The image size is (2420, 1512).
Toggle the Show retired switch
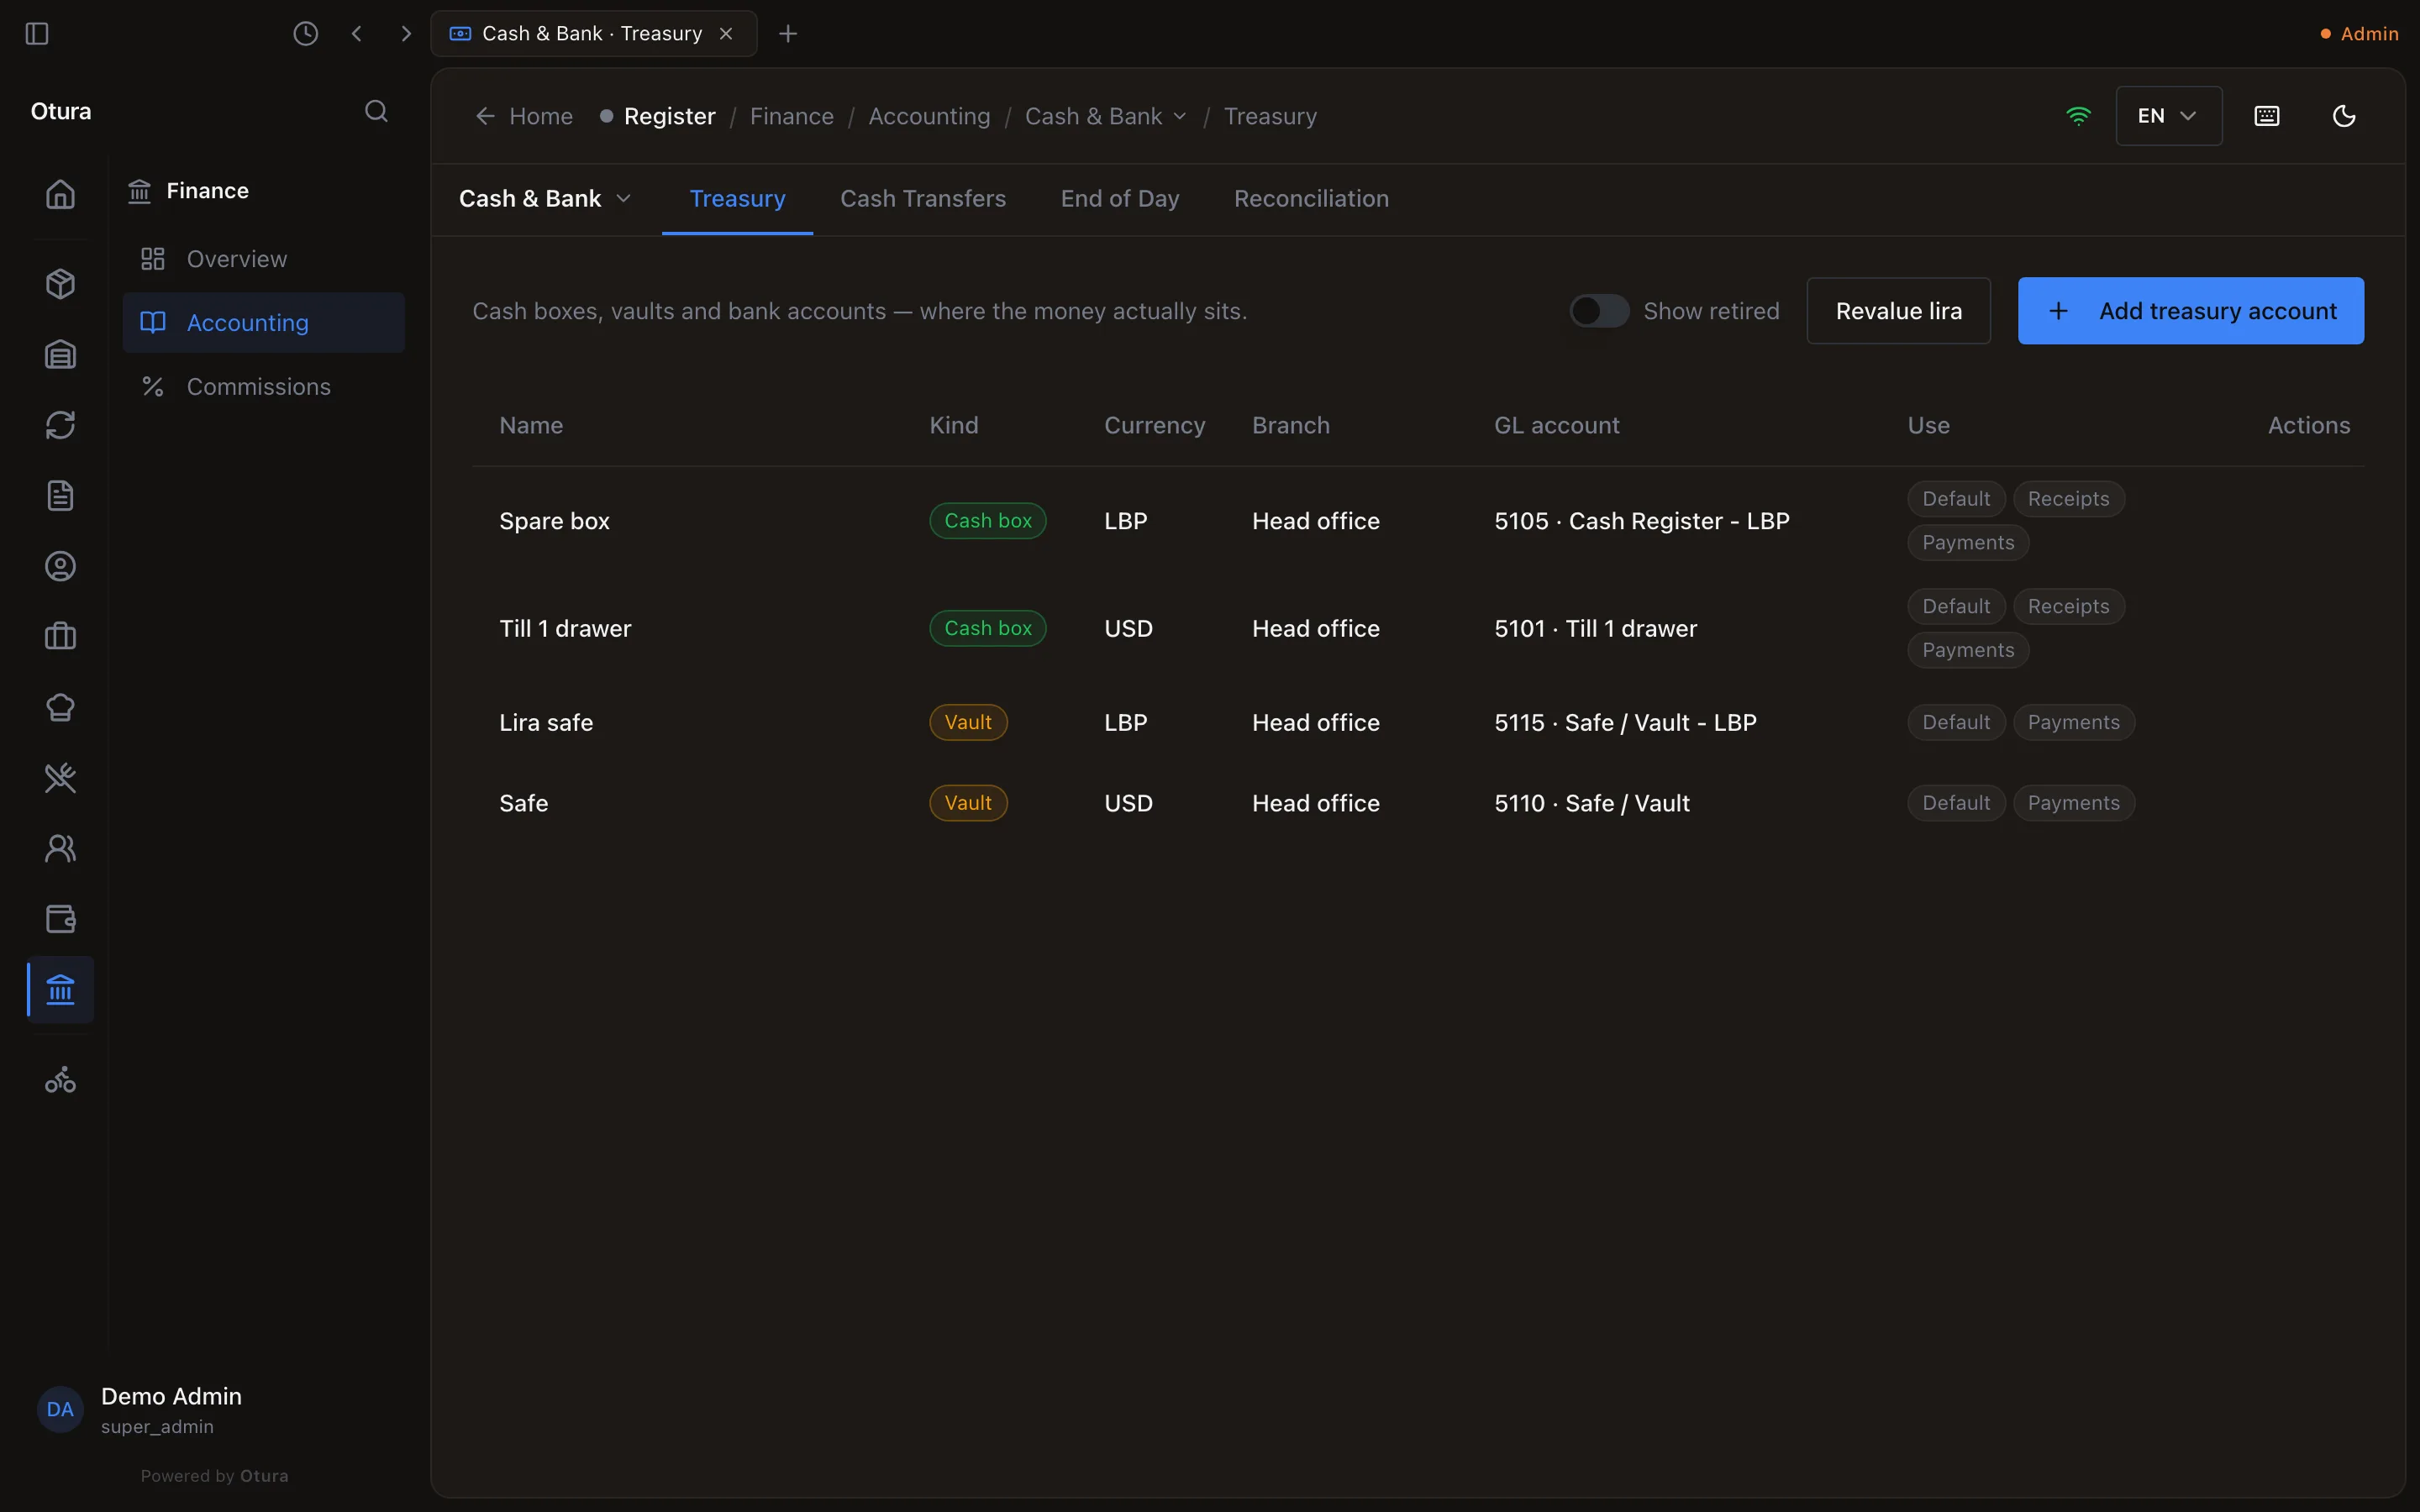click(x=1599, y=311)
